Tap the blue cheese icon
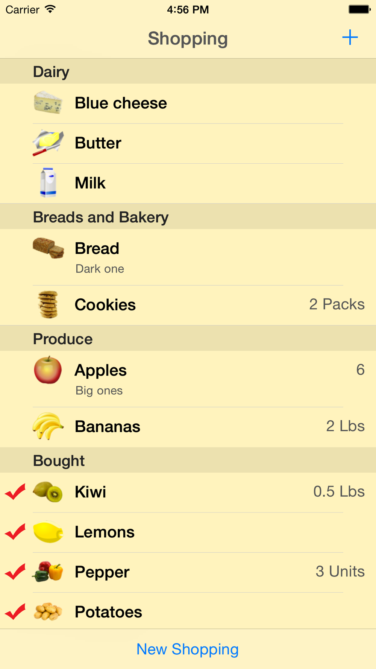376x669 pixels. click(48, 103)
